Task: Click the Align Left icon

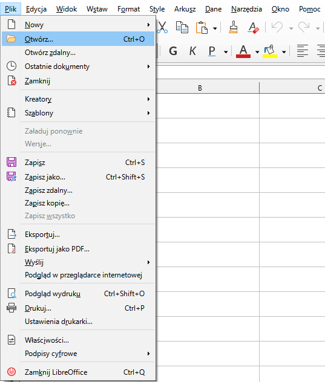Action: pyautogui.click(x=303, y=51)
